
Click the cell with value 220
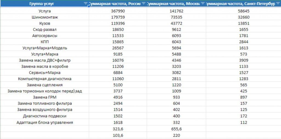tap(176, 135)
